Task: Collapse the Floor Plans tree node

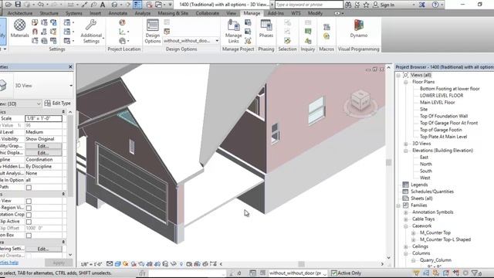Action: click(406, 82)
